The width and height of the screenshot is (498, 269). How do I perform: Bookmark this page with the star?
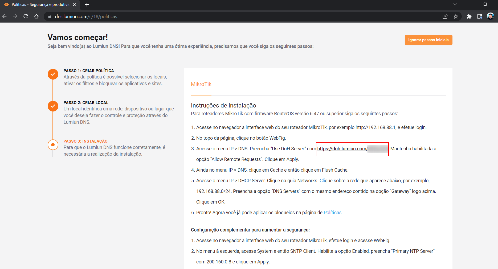point(456,16)
